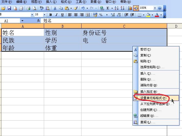182x136 pixels.
Task: Sort ascending with A-Z icon
Action: [x=116, y=8]
